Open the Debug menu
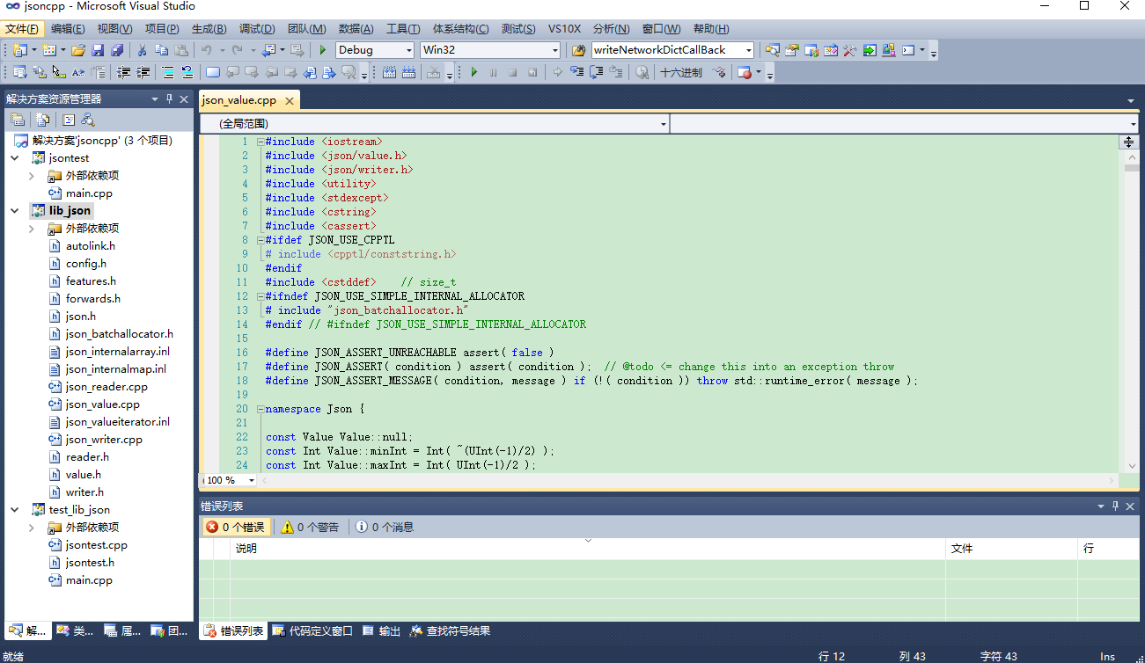Viewport: 1145px width, 663px height. [x=257, y=29]
